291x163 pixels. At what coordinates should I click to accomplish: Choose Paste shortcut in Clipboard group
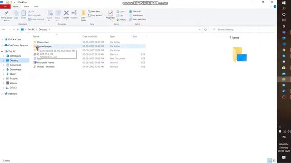(x=36, y=19)
